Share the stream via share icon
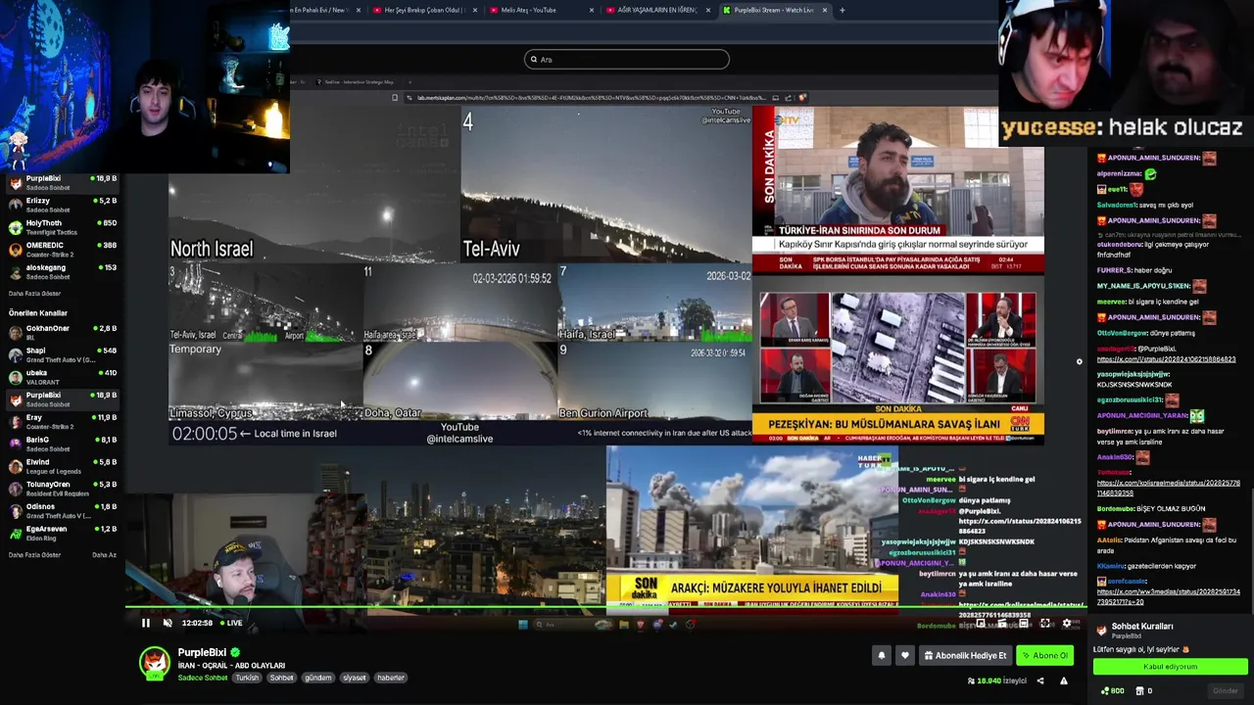Screen dimensions: 1254x705 click(1040, 681)
